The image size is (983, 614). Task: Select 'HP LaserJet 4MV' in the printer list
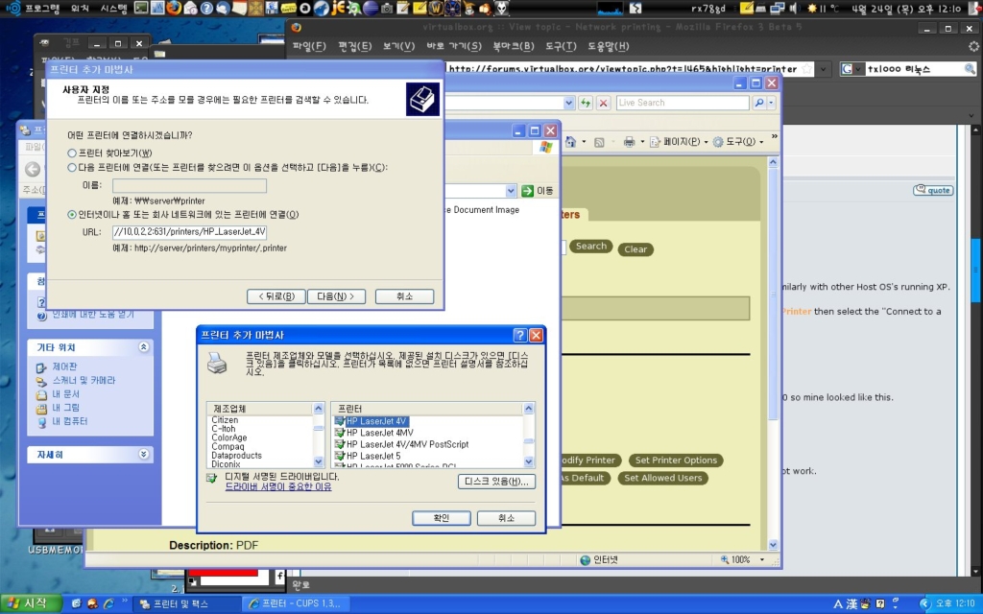[x=380, y=433]
